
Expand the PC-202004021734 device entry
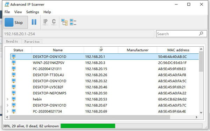[x=7, y=111]
